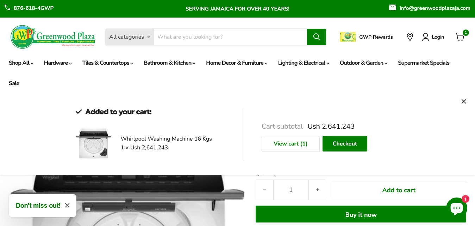The height and width of the screenshot is (226, 475).
Task: Click the GWP Rewards badge icon
Action: coord(348,37)
